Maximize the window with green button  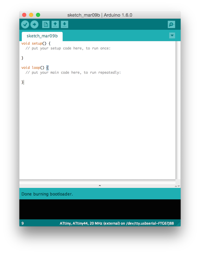38,15
